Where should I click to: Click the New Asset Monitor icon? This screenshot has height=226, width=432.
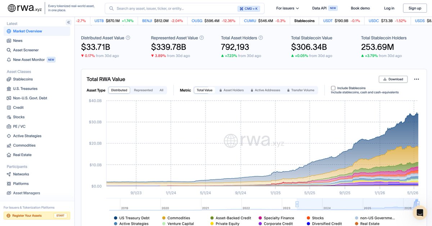point(9,60)
